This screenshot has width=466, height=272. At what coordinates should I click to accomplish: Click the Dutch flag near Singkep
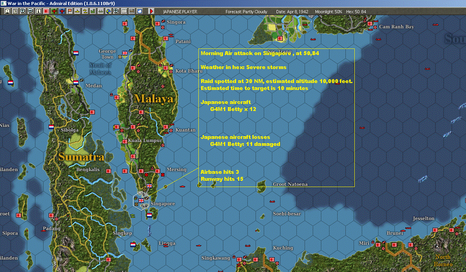pyautogui.click(x=133, y=245)
